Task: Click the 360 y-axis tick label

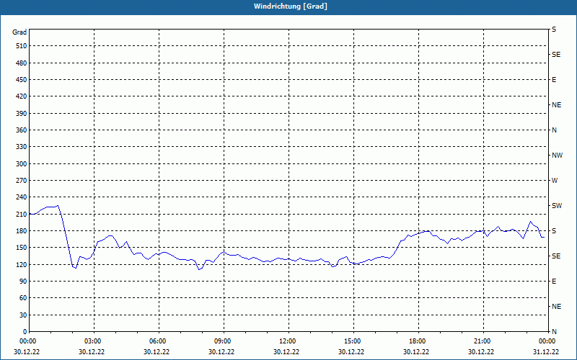Action: point(22,130)
